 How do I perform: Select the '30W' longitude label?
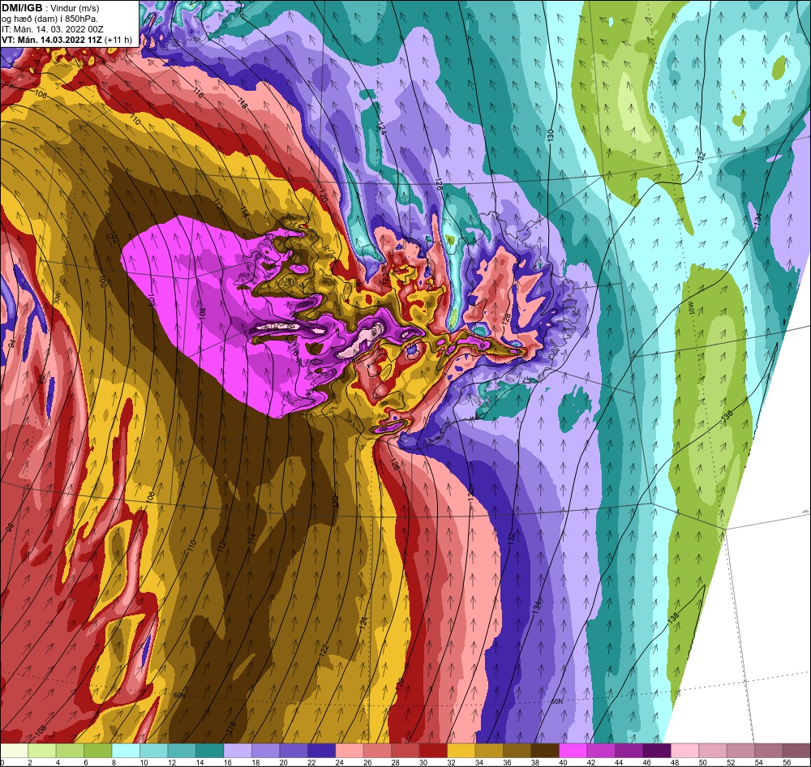[58, 298]
